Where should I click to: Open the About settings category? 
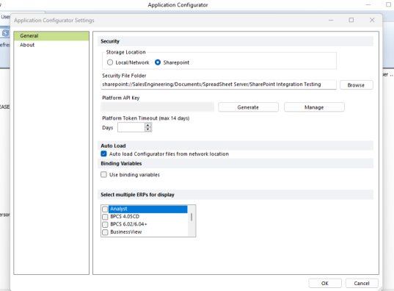coord(27,45)
